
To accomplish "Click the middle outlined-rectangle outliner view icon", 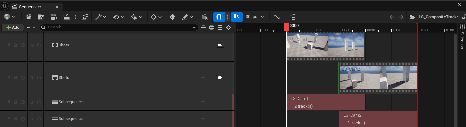I will 212,27.
